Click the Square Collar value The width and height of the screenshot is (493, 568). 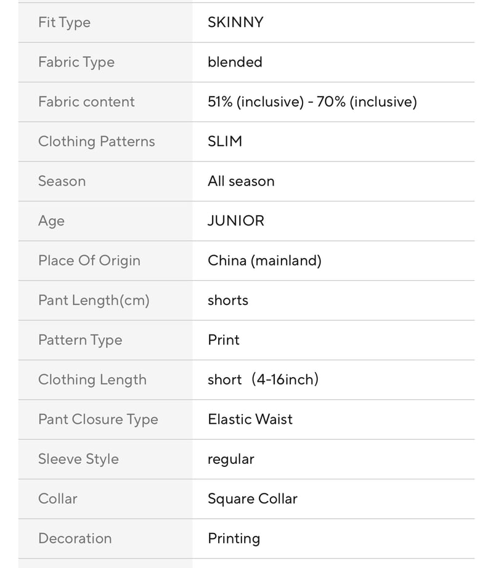253,499
